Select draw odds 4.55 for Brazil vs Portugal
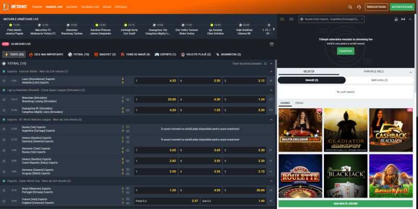This screenshot has width=418, height=209. tap(200, 190)
